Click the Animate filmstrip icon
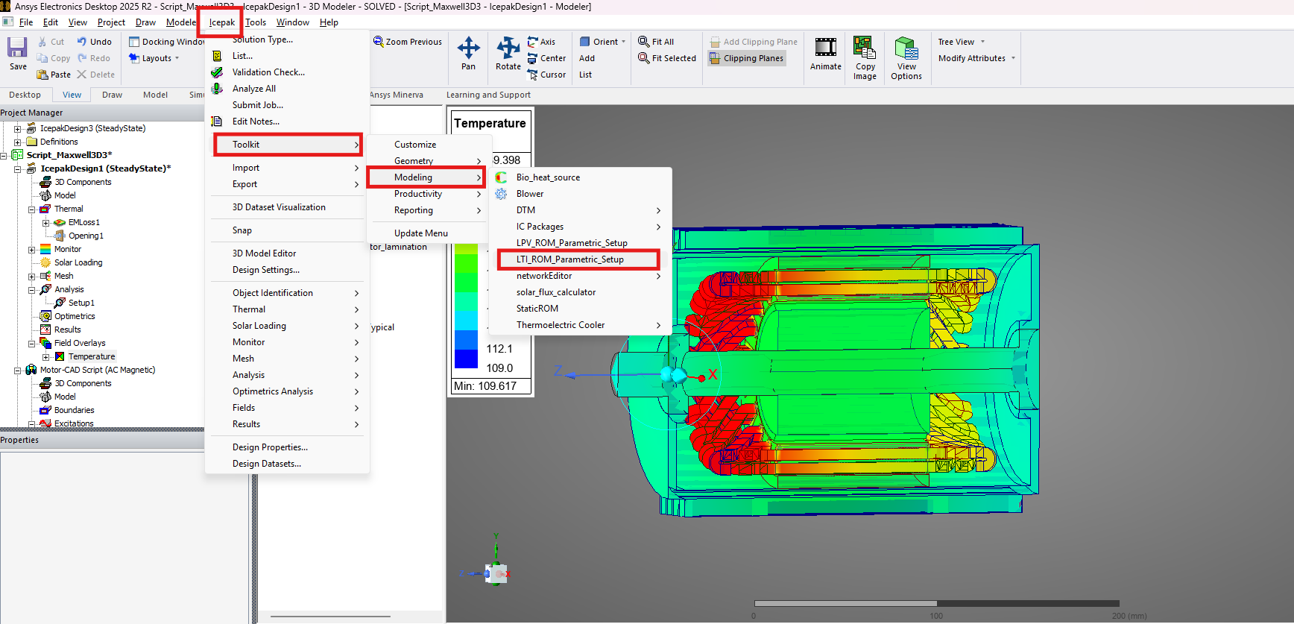The width and height of the screenshot is (1294, 624). point(825,48)
